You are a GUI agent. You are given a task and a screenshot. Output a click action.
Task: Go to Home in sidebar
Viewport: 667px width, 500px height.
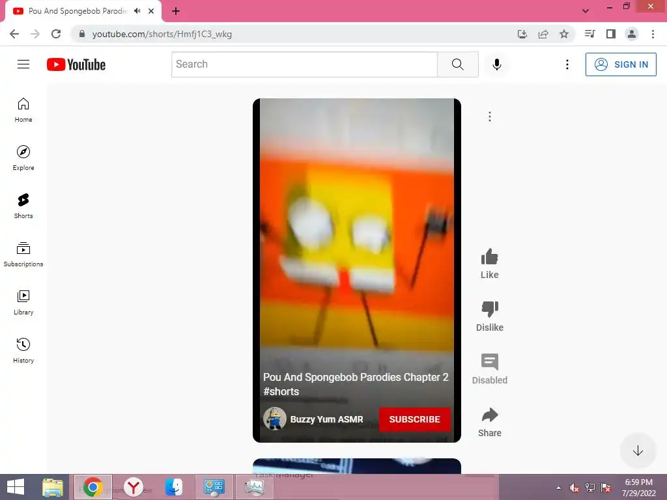pos(23,110)
